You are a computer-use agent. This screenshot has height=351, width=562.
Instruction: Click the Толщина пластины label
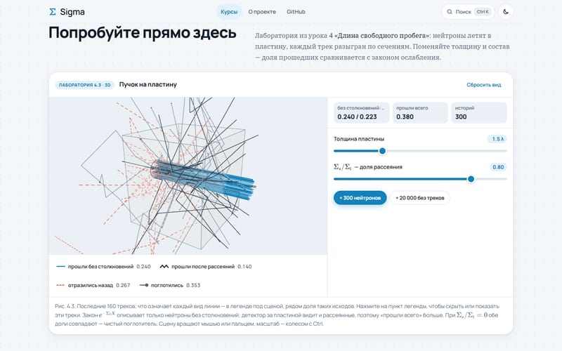coord(359,139)
